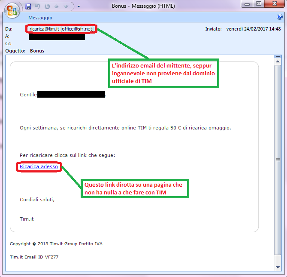Click sender ricarica@tim.it [office@sfr.net]
287x277 pixels.
pyautogui.click(x=61, y=29)
